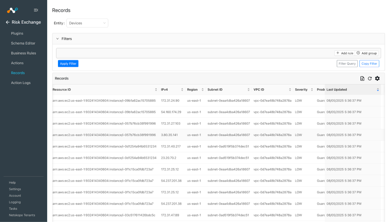Sort by Region column arrows
Screen dimensions: 388x222
click(202, 89)
